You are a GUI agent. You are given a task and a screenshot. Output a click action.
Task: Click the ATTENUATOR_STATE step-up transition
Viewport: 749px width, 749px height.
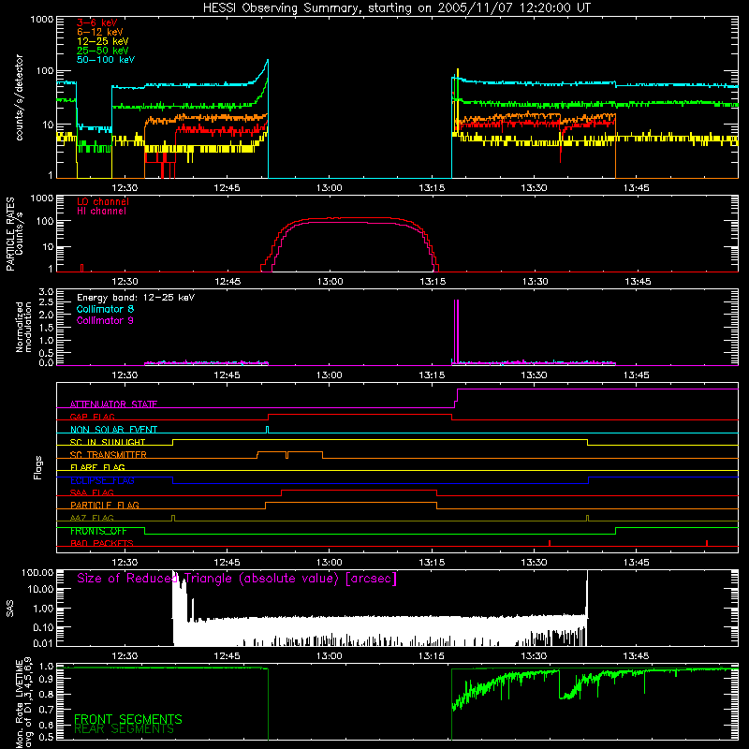tap(456, 399)
